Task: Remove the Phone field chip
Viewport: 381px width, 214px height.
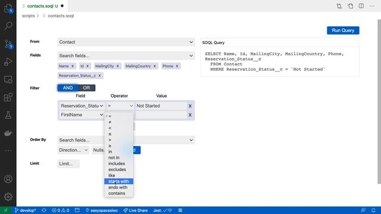Action: coord(177,66)
